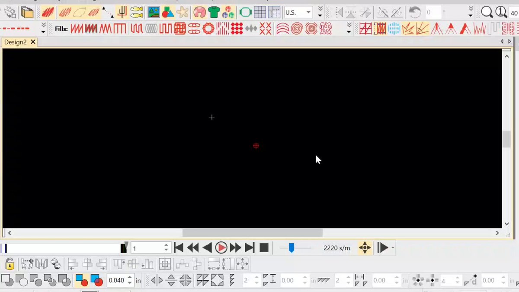Click the padlock lock icon
The width and height of the screenshot is (519, 292).
tap(10, 263)
